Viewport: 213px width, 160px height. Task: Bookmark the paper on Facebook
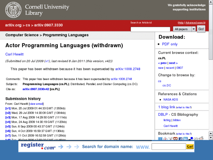pos(180,139)
